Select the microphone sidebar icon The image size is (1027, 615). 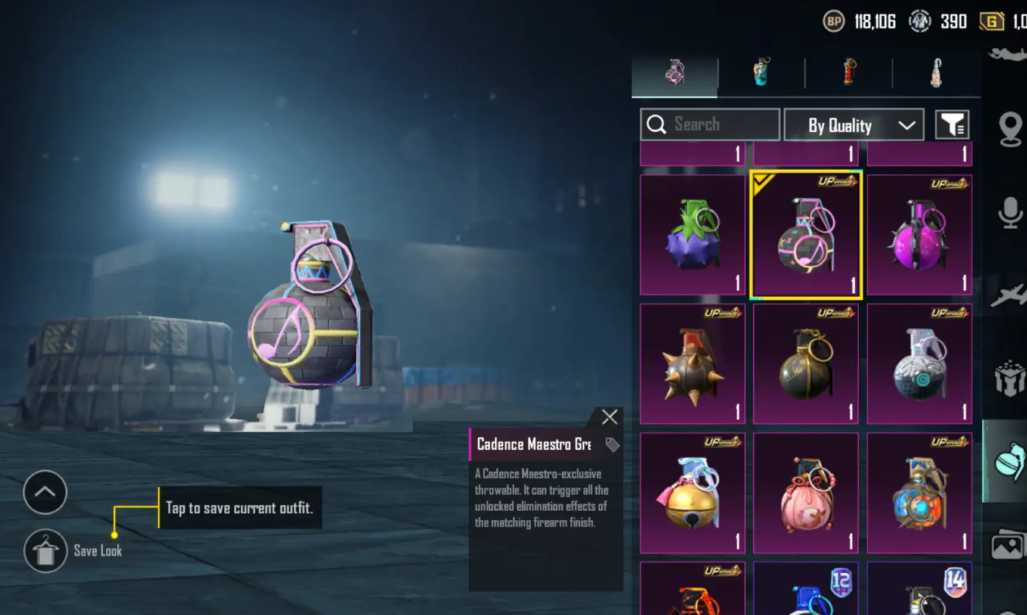click(1010, 213)
